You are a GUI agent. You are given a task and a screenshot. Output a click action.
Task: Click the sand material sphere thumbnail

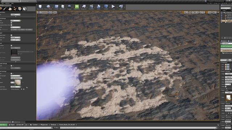(18, 82)
